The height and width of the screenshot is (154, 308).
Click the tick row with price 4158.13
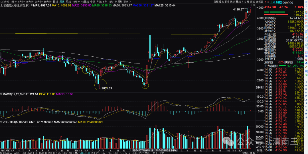click(284, 69)
